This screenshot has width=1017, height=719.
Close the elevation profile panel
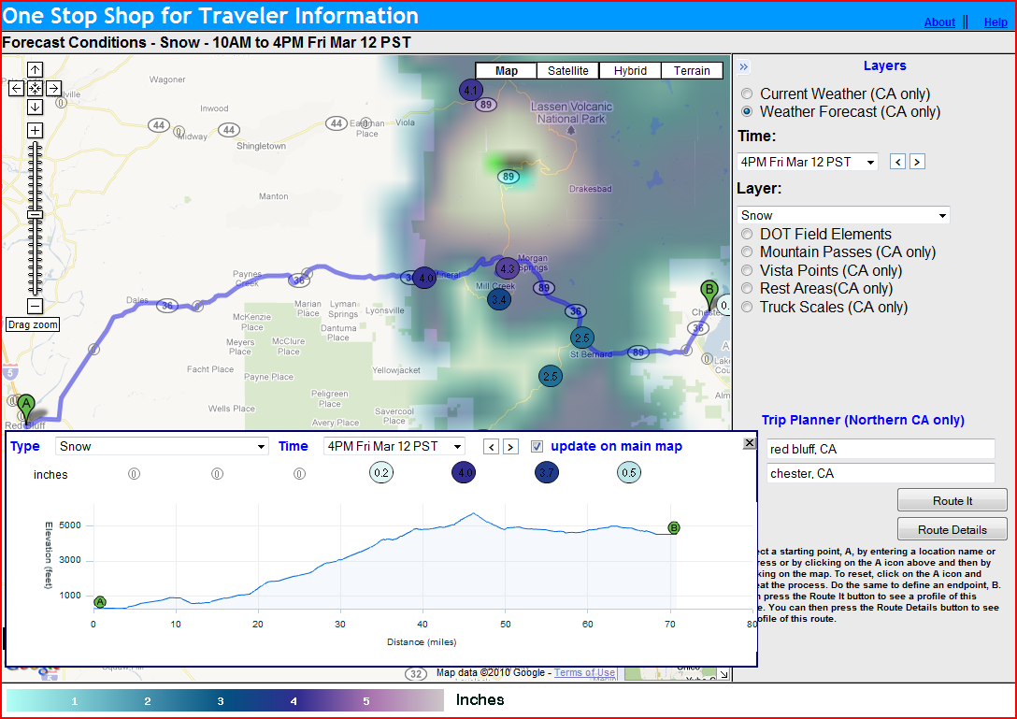pyautogui.click(x=749, y=442)
